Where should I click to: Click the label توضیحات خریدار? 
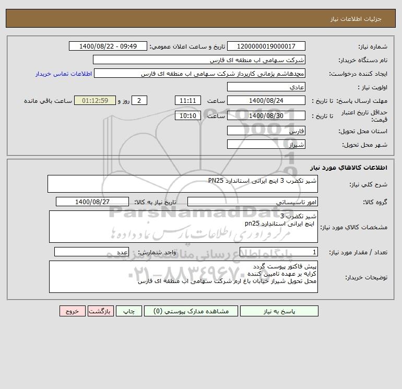pos(366,277)
